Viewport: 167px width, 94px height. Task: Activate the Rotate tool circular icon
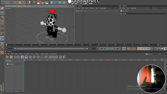tap(24, 2)
